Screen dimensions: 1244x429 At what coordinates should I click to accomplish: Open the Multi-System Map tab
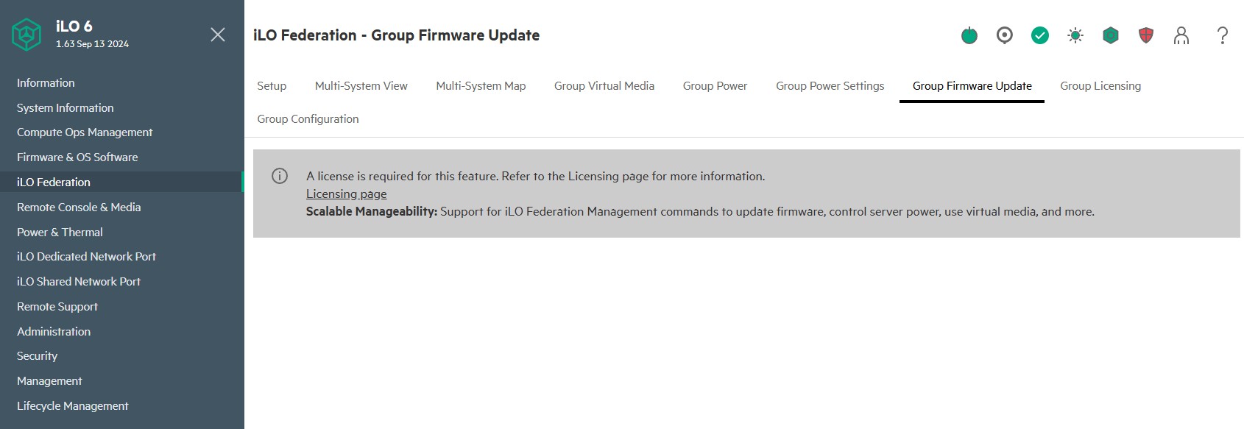pyautogui.click(x=481, y=86)
